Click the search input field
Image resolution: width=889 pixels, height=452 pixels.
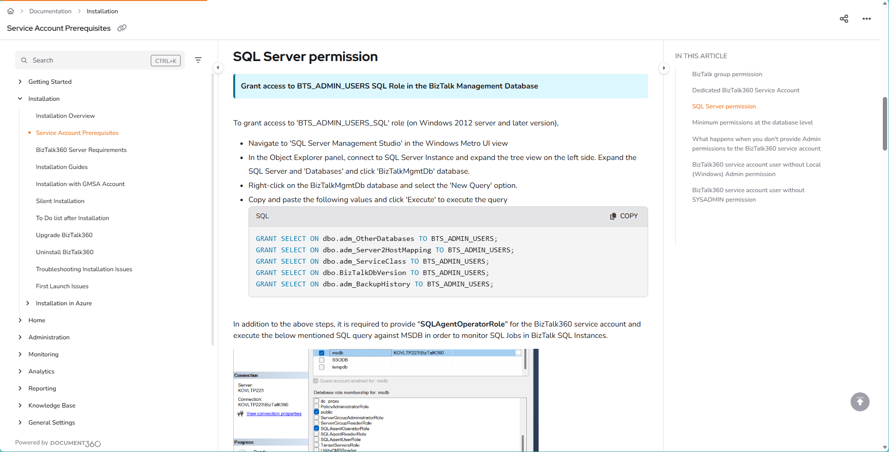100,60
